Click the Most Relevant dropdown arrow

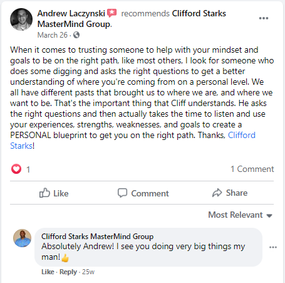pos(269,216)
